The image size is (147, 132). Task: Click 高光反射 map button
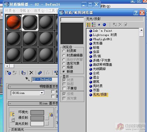pos(47,123)
